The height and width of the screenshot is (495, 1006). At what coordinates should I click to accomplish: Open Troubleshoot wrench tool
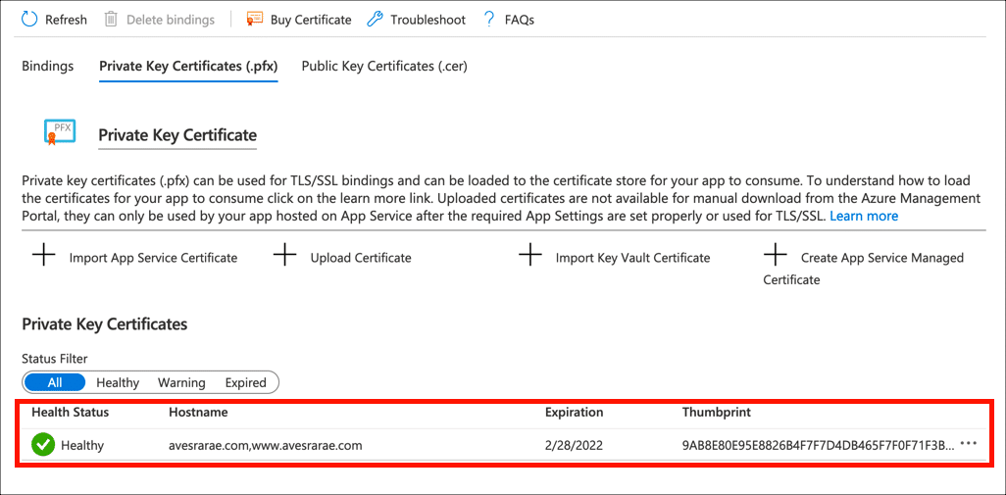375,20
